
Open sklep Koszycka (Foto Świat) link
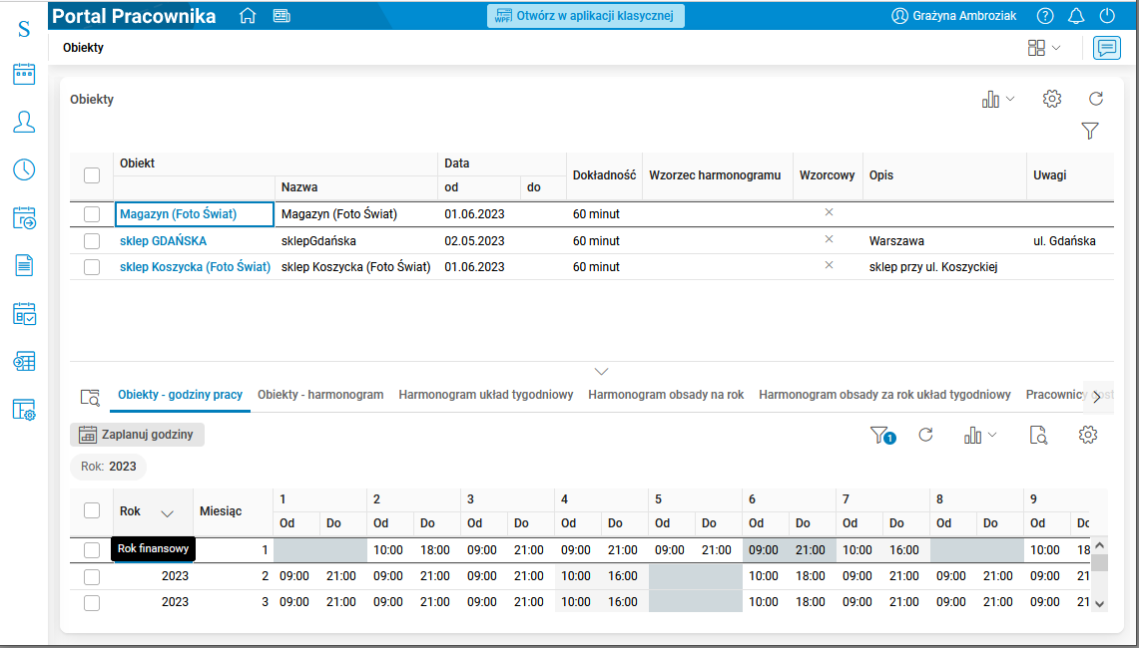[x=196, y=267]
